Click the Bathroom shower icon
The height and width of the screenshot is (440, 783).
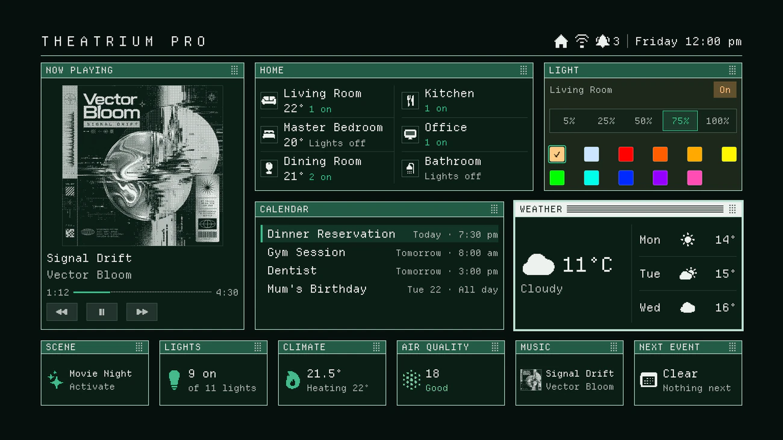(410, 169)
